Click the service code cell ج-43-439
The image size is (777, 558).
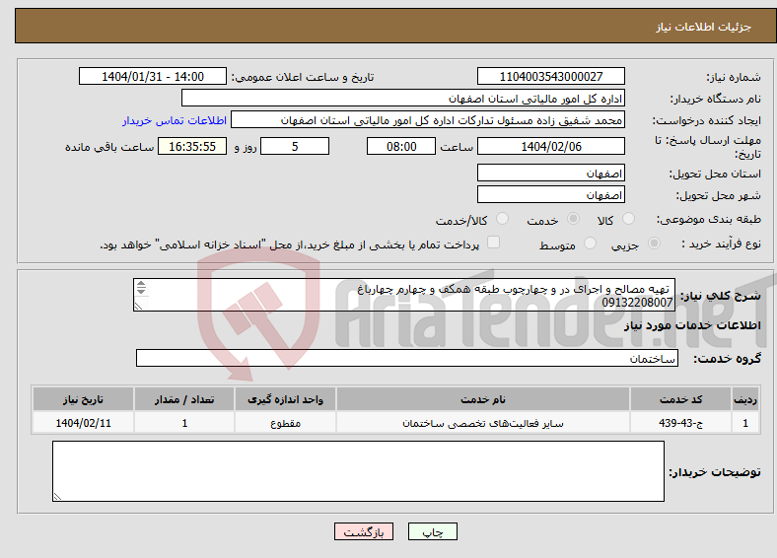(681, 423)
